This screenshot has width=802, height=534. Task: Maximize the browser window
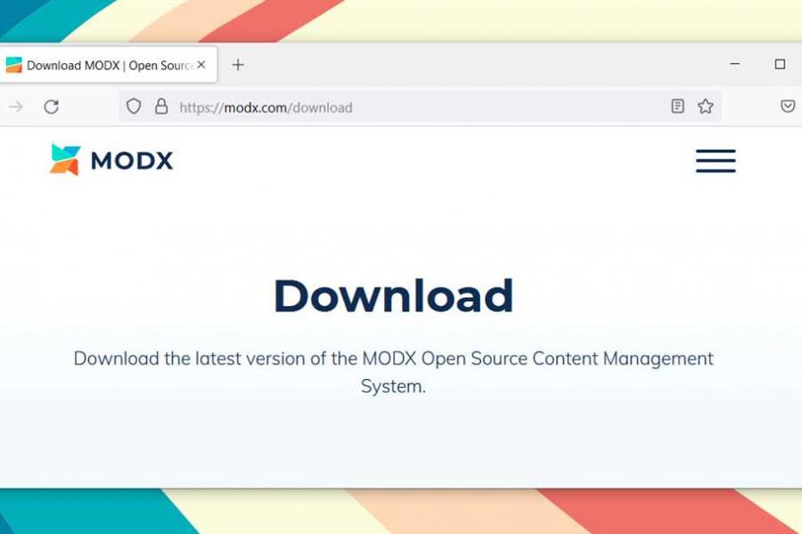[x=780, y=64]
